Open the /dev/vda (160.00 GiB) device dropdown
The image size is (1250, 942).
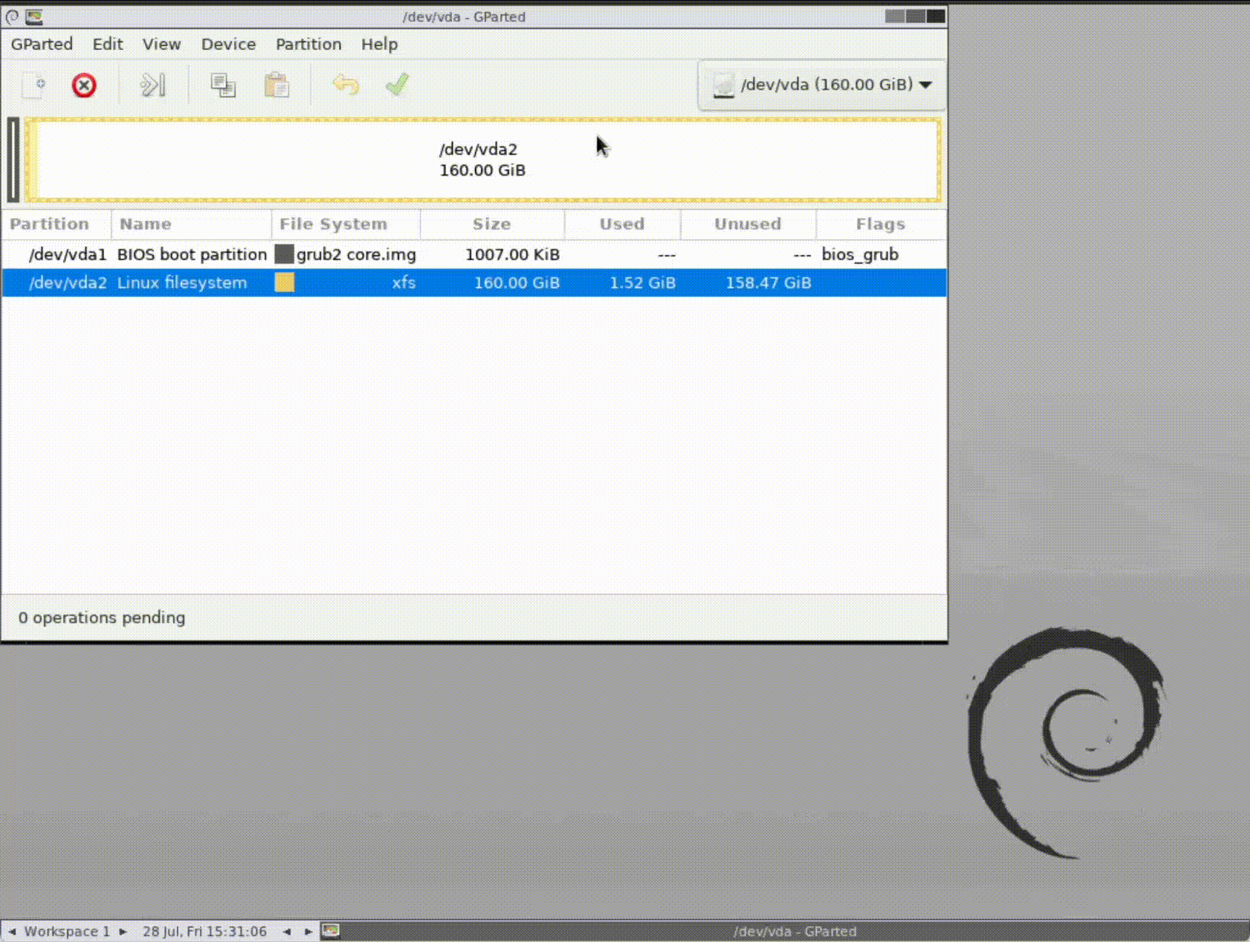[x=822, y=85]
